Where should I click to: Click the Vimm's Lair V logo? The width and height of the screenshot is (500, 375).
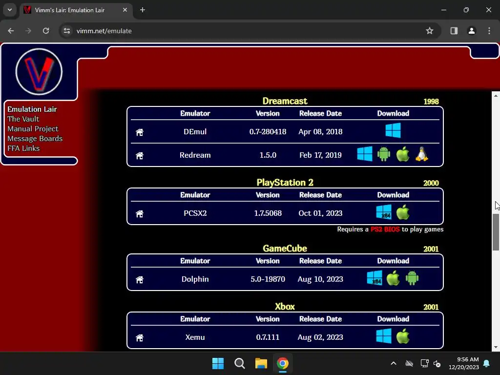(x=39, y=72)
